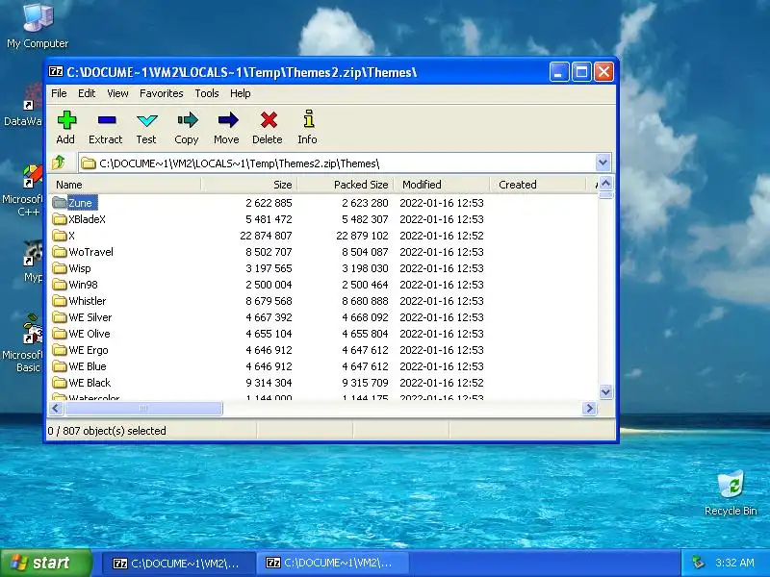Open the File menu
770x577 pixels.
pyautogui.click(x=59, y=93)
